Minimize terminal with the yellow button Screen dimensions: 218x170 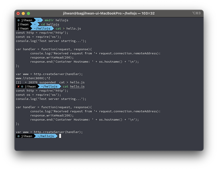tap(23, 13)
